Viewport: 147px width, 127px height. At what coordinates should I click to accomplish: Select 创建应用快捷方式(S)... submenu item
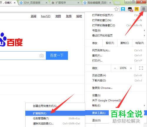(x=55, y=106)
